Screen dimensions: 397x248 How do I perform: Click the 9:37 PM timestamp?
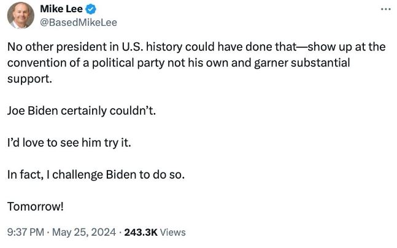tap(25, 232)
